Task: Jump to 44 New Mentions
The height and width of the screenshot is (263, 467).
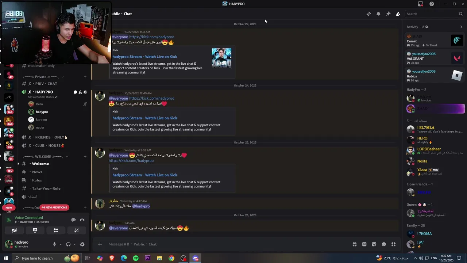Action: 54,207
